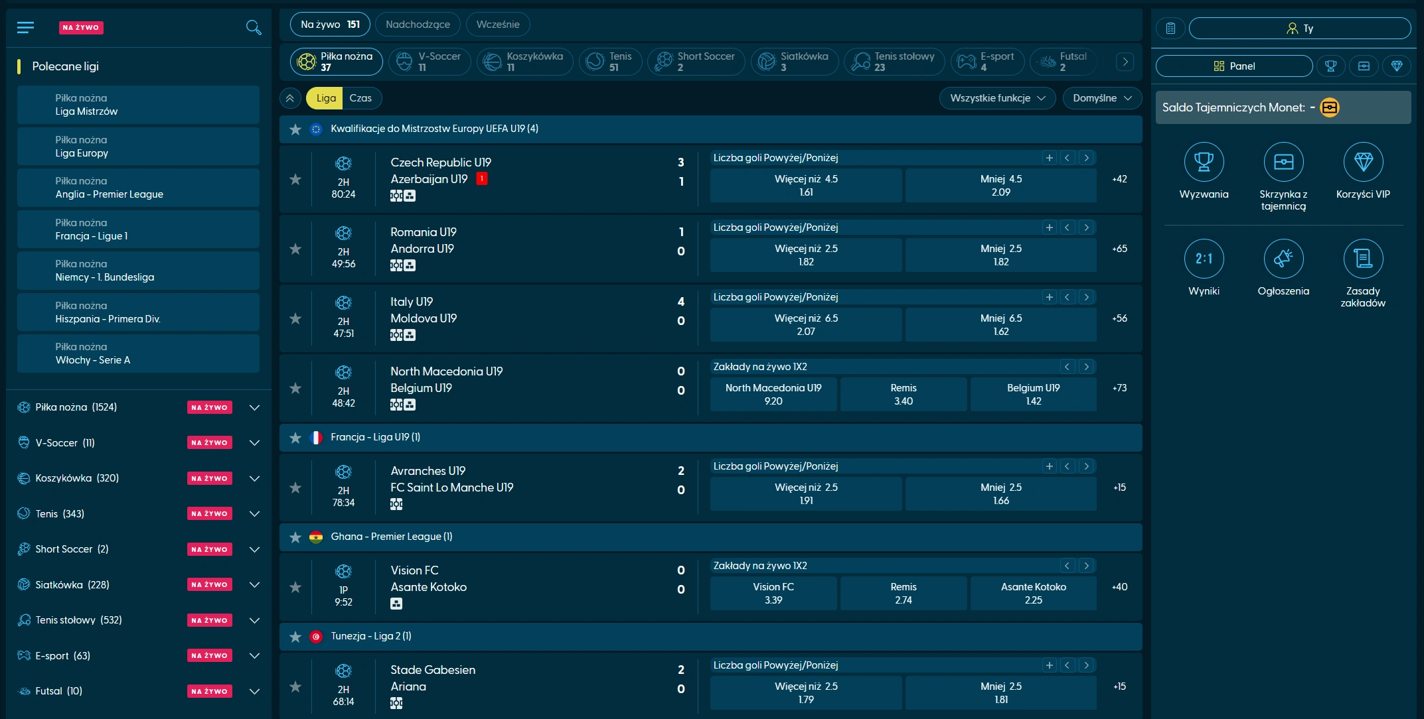Viewport: 1424px width, 719px height.
Task: Bet on Belgium U19 at 1.42
Action: click(x=1033, y=394)
